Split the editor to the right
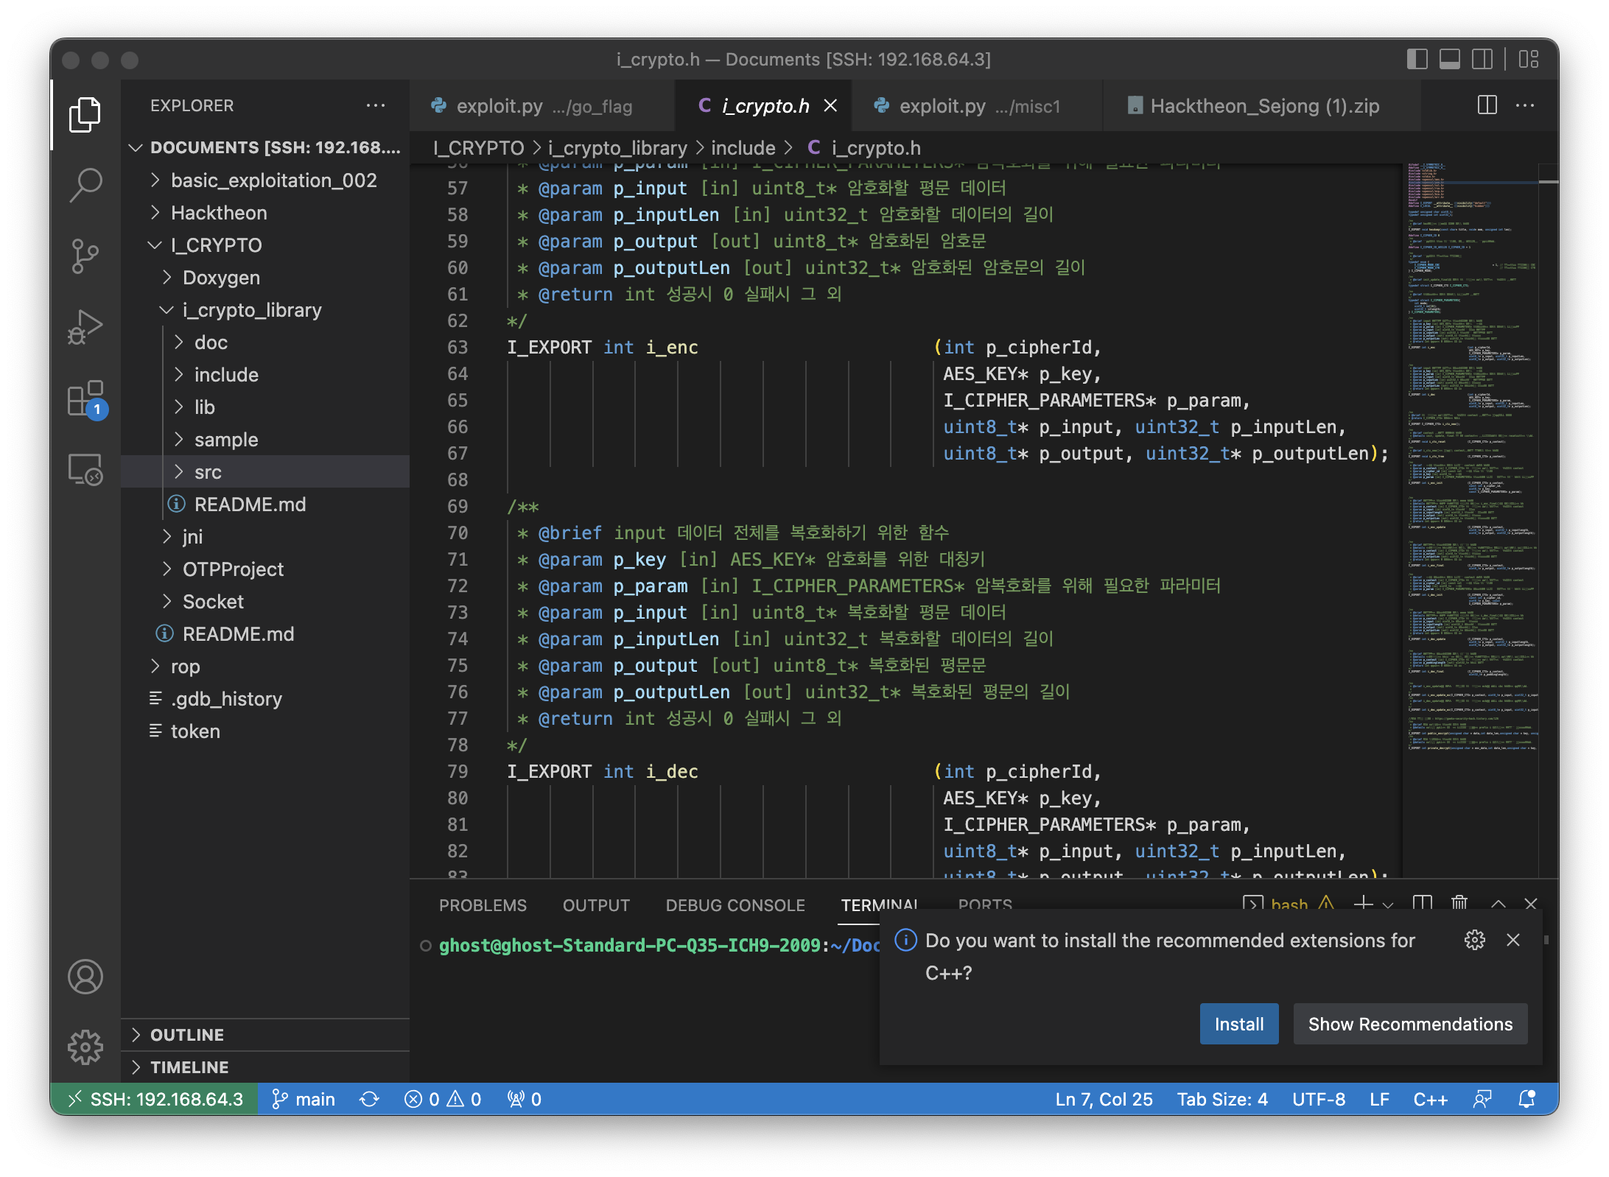Viewport: 1609px width, 1177px height. [x=1487, y=105]
